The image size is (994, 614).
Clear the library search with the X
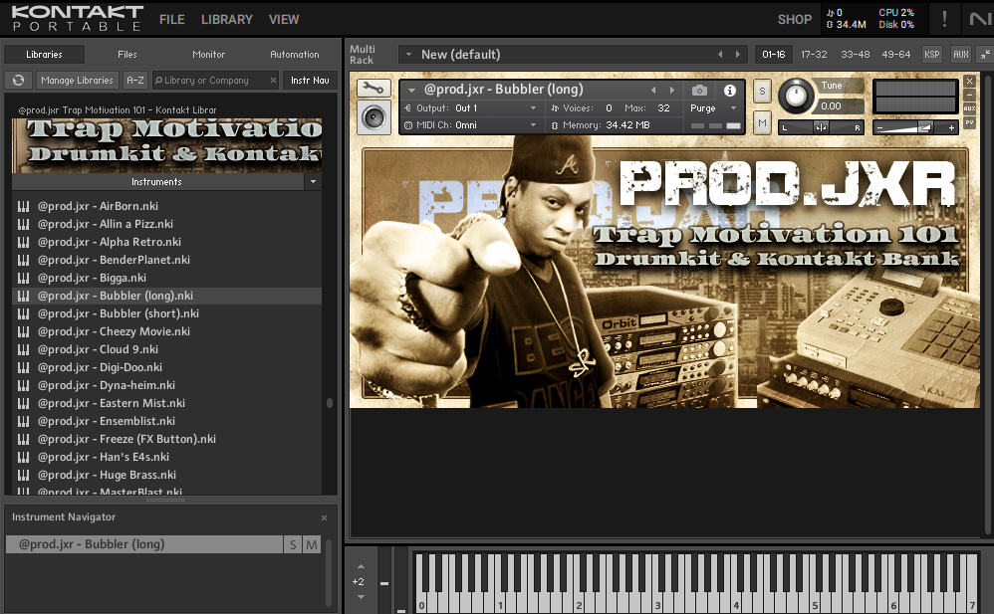coord(273,80)
